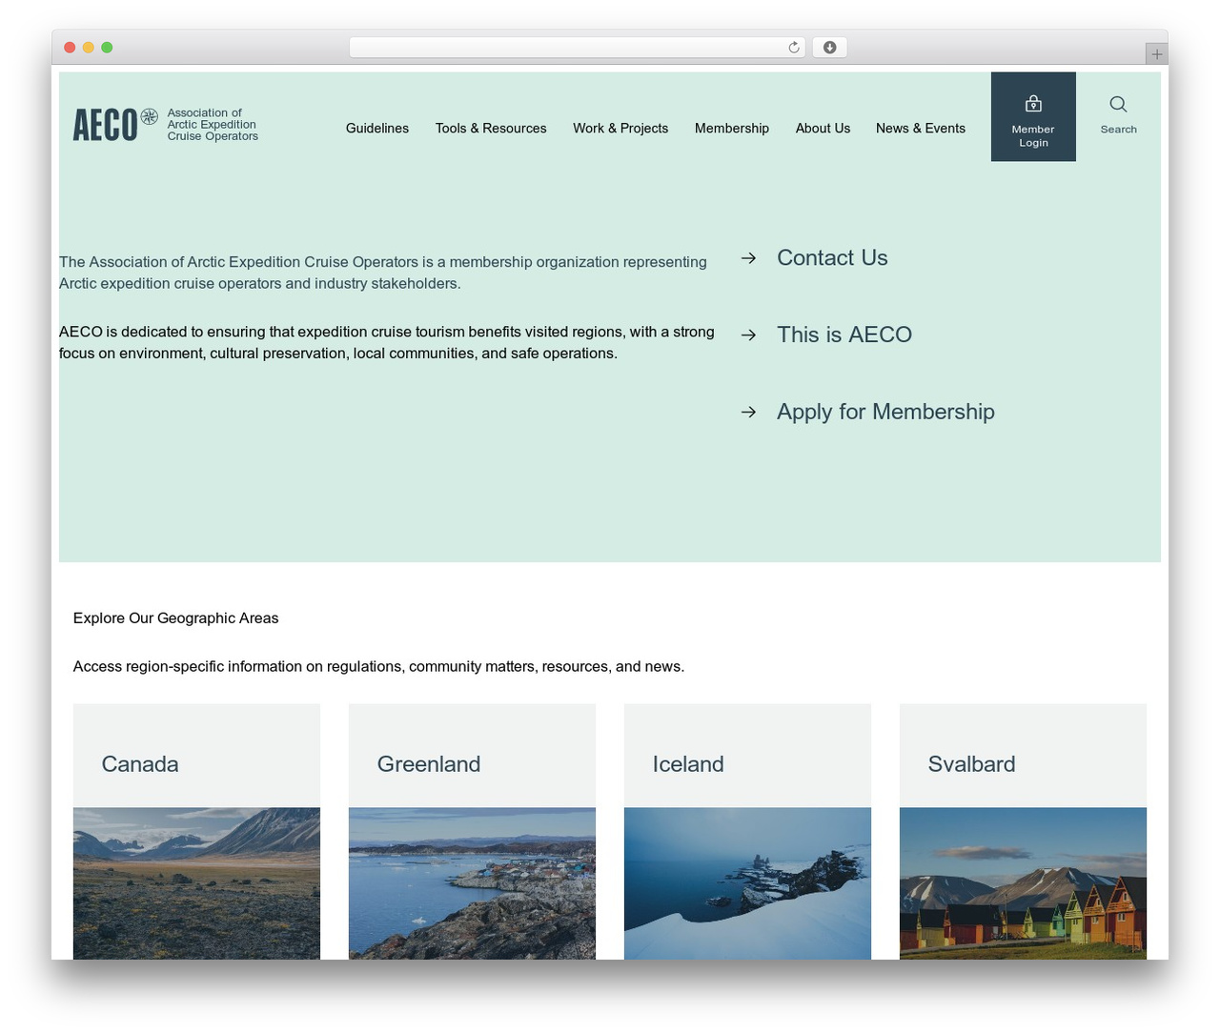
Task: Open the Tools & Resources menu
Action: coord(491,129)
